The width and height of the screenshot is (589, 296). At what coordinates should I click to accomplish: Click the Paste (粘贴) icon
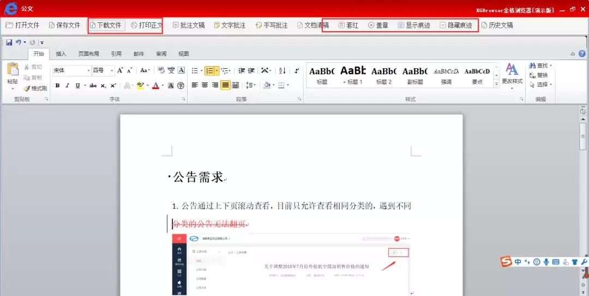(12, 74)
